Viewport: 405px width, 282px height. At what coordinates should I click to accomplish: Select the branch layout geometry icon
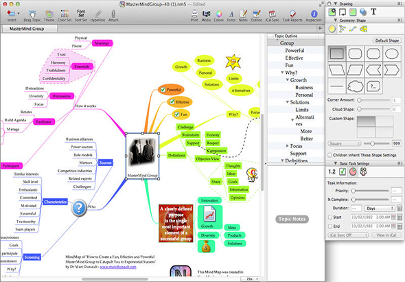[x=343, y=29]
